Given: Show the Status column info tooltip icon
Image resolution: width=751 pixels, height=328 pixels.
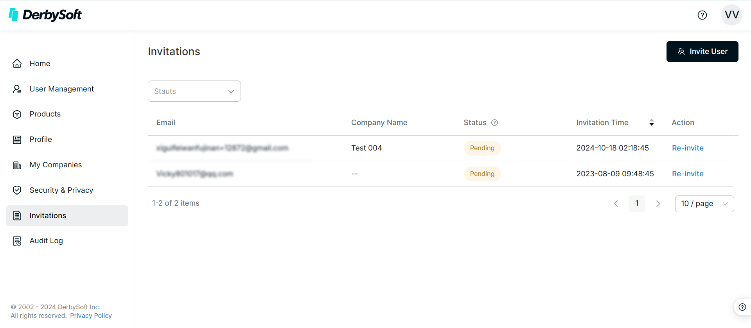Looking at the screenshot, I should pos(494,123).
